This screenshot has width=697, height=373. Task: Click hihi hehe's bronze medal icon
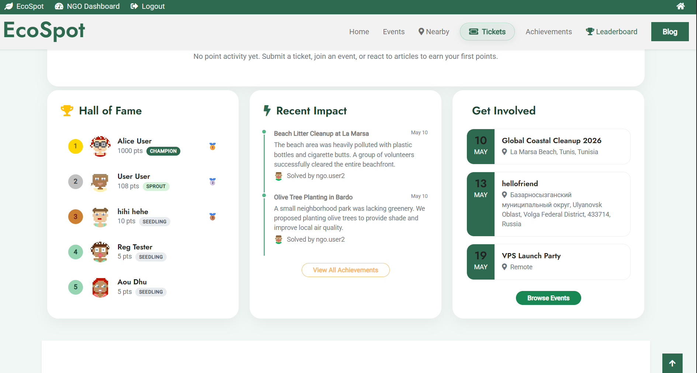(212, 216)
